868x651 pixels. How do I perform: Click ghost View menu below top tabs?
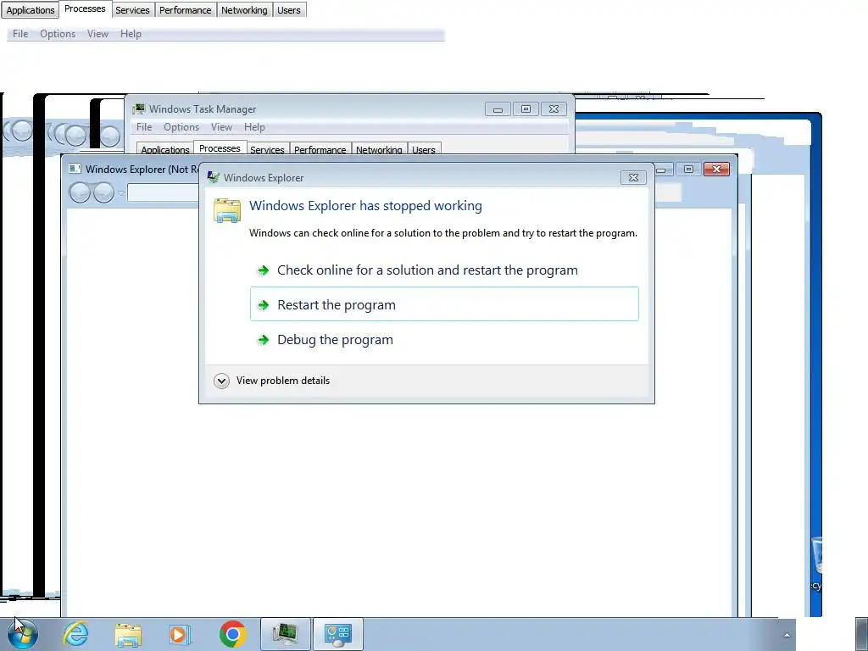point(97,34)
